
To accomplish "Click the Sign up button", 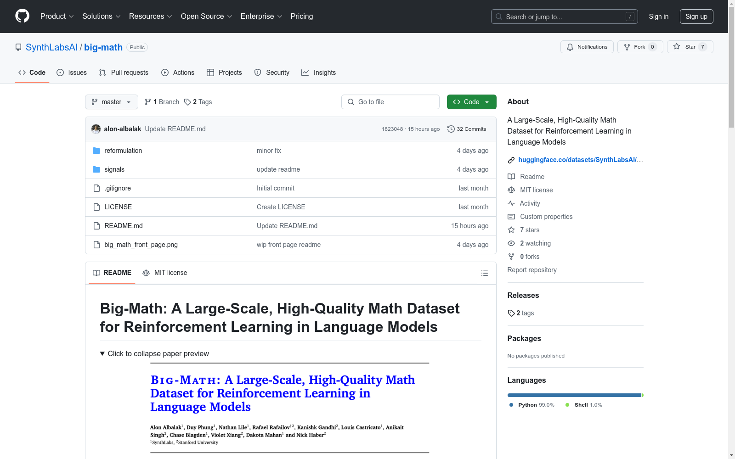I will coord(696,17).
